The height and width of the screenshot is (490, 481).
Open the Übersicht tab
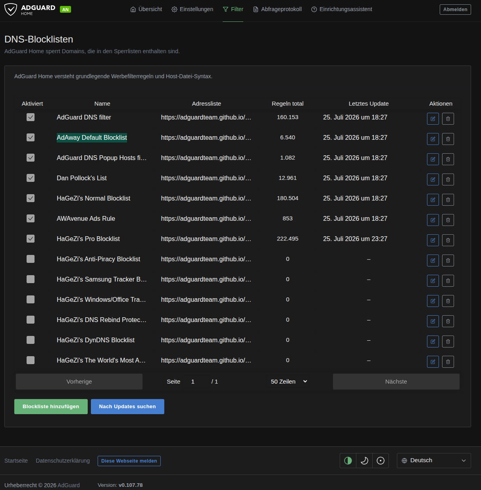coord(146,9)
